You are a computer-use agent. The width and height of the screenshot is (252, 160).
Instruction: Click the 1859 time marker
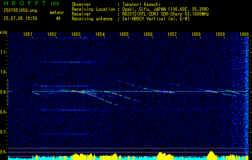coord(220,34)
